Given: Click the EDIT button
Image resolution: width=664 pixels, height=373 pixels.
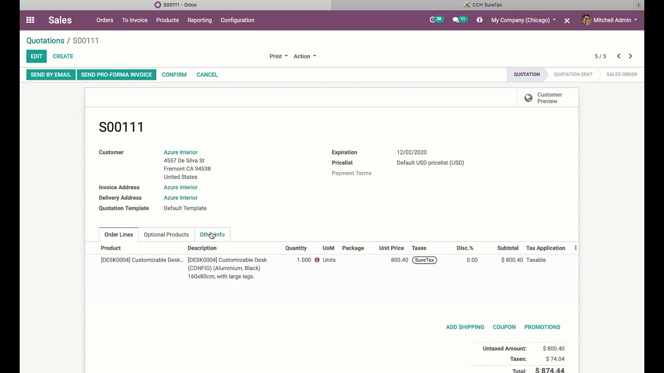Looking at the screenshot, I should (36, 56).
